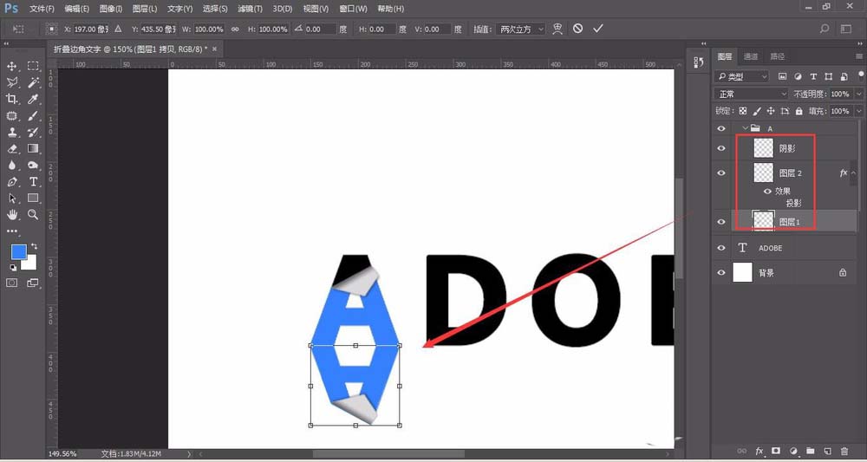Select the Crop tool

(x=11, y=99)
